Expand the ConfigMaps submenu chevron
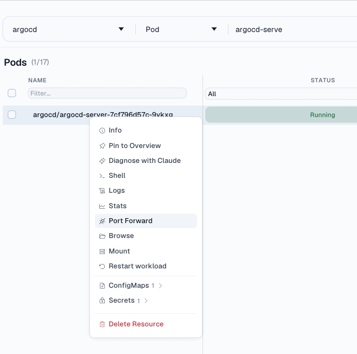The image size is (357, 354). pyautogui.click(x=160, y=286)
